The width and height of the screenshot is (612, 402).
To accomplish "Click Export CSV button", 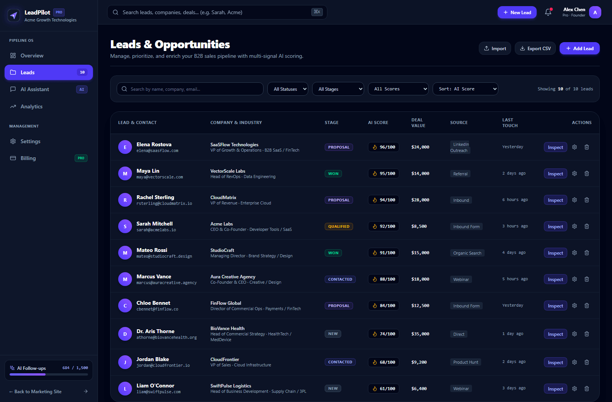I will click(535, 48).
